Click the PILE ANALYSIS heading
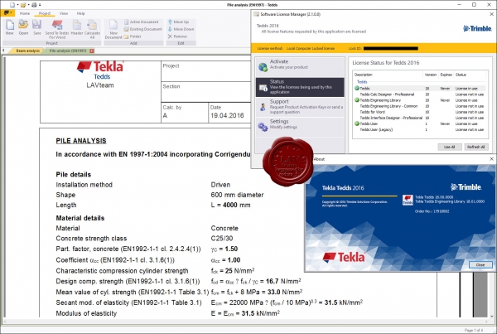This screenshot has width=497, height=334. (x=81, y=141)
